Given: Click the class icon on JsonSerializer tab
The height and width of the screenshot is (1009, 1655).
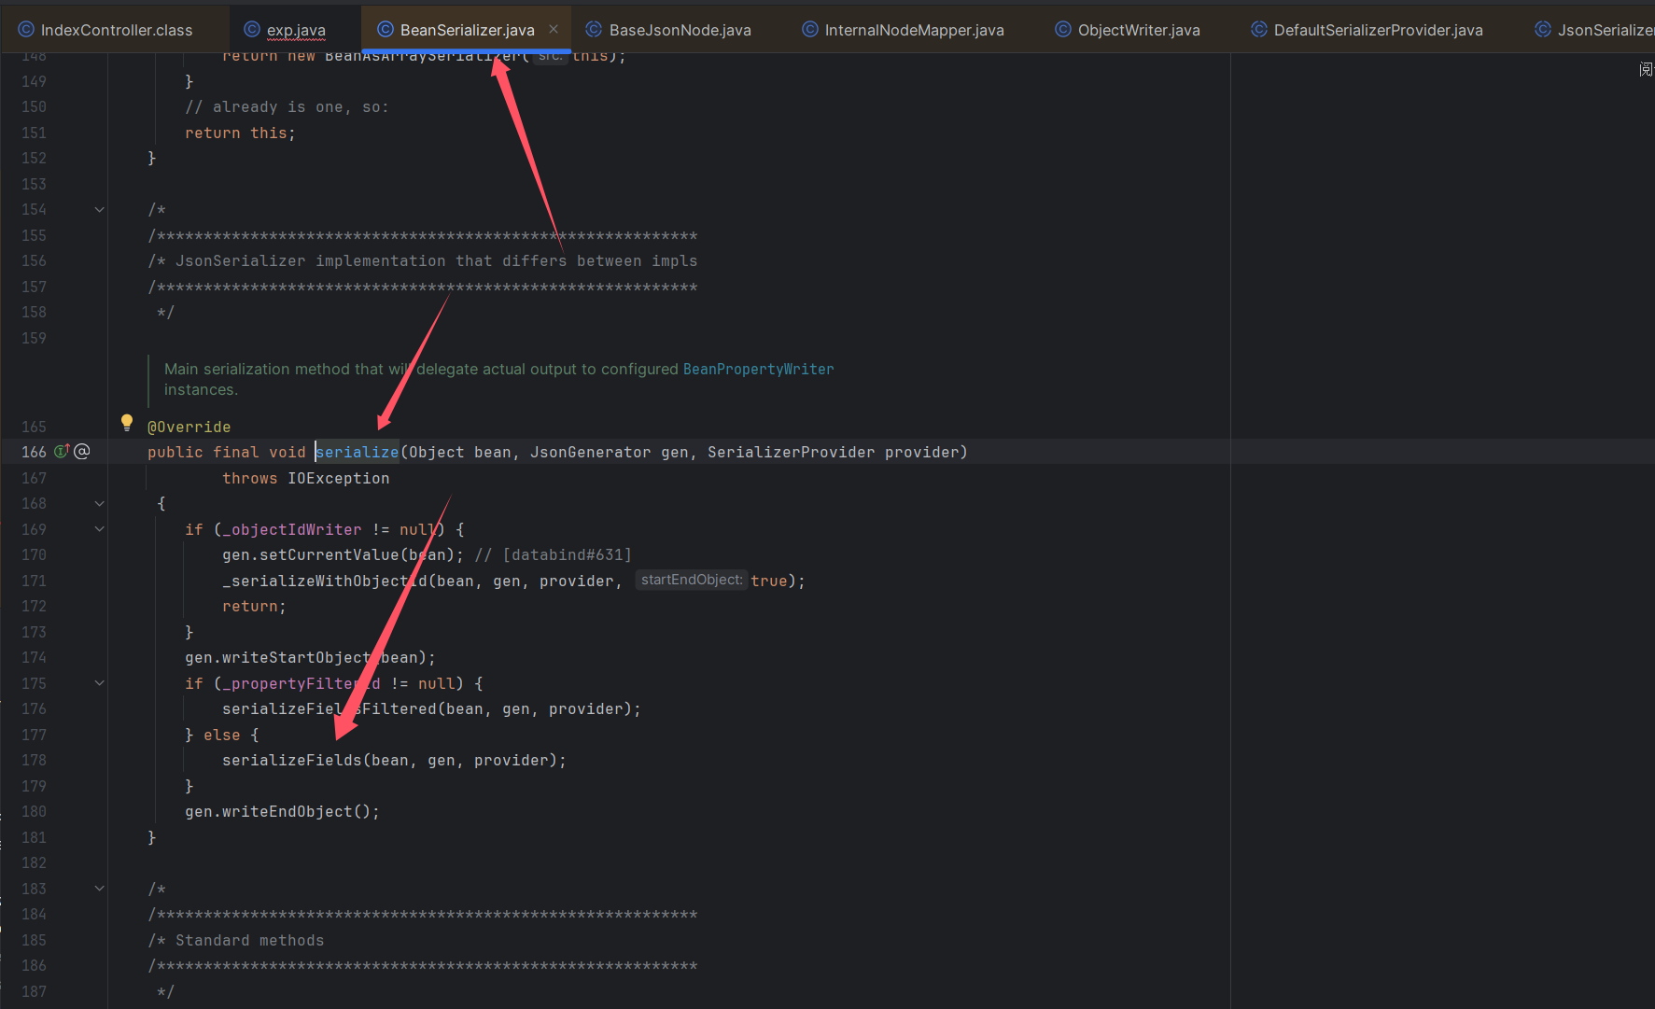Looking at the screenshot, I should click(1543, 29).
